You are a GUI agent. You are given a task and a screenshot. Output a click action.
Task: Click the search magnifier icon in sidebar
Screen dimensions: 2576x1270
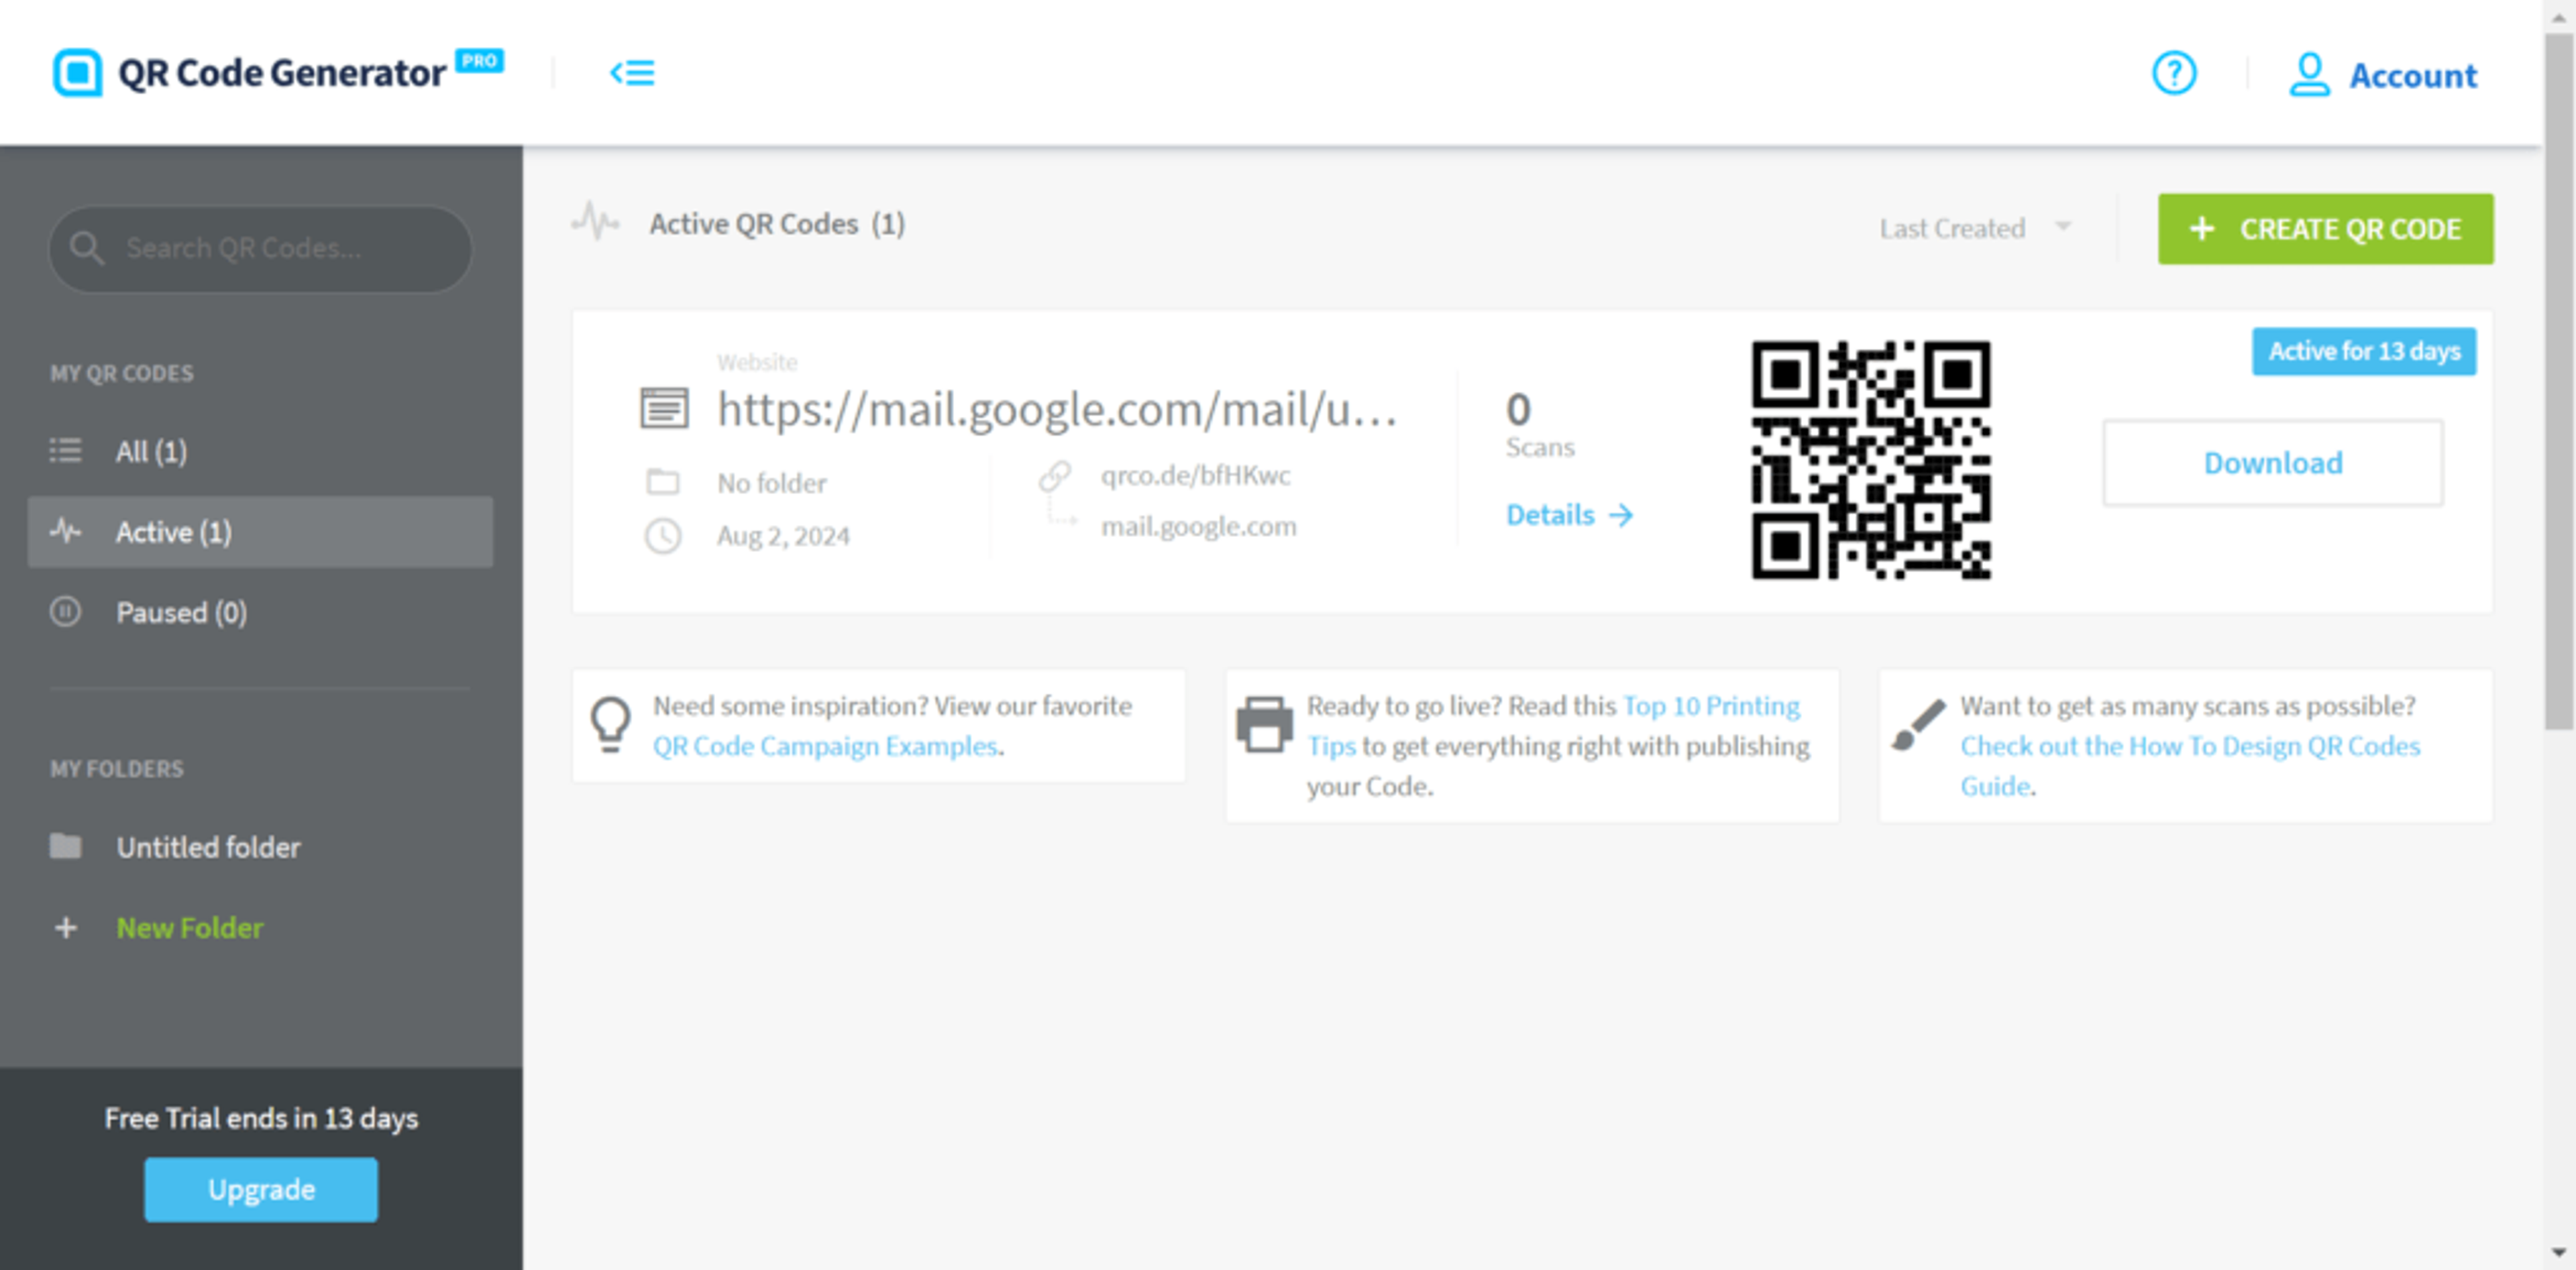click(87, 249)
